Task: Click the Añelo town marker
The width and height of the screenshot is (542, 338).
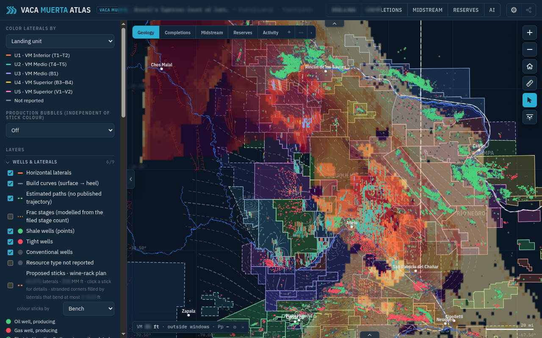Action: click(x=351, y=227)
